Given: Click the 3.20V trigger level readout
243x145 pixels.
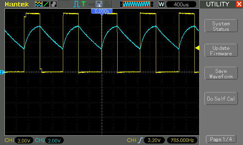Looking at the screenshot, I should 154,140.
